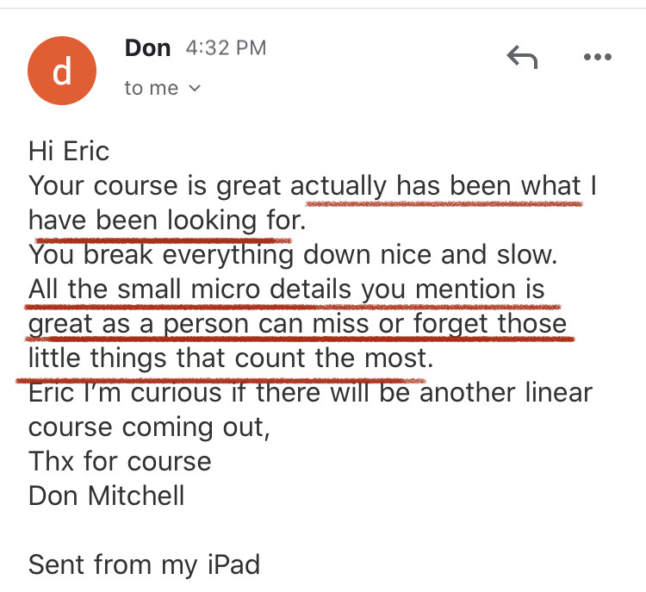
Task: Click the 'Sent from my iPad' footer
Action: point(144,564)
